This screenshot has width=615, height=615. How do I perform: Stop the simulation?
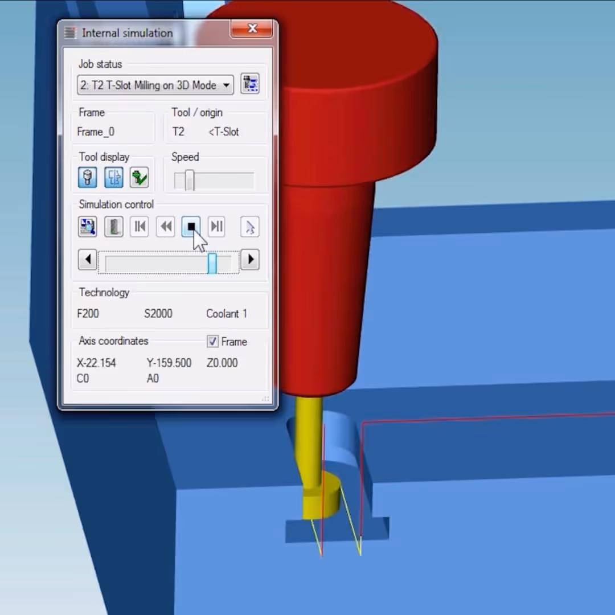[191, 227]
